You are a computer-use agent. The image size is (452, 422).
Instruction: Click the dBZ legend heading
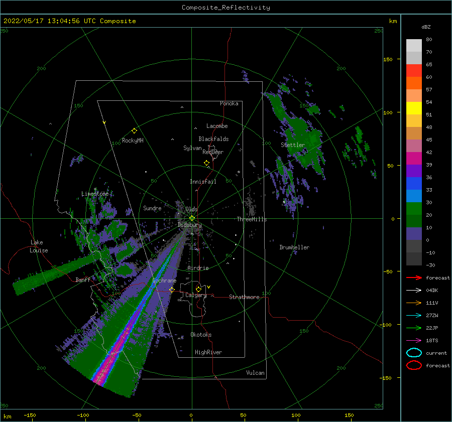pos(426,27)
